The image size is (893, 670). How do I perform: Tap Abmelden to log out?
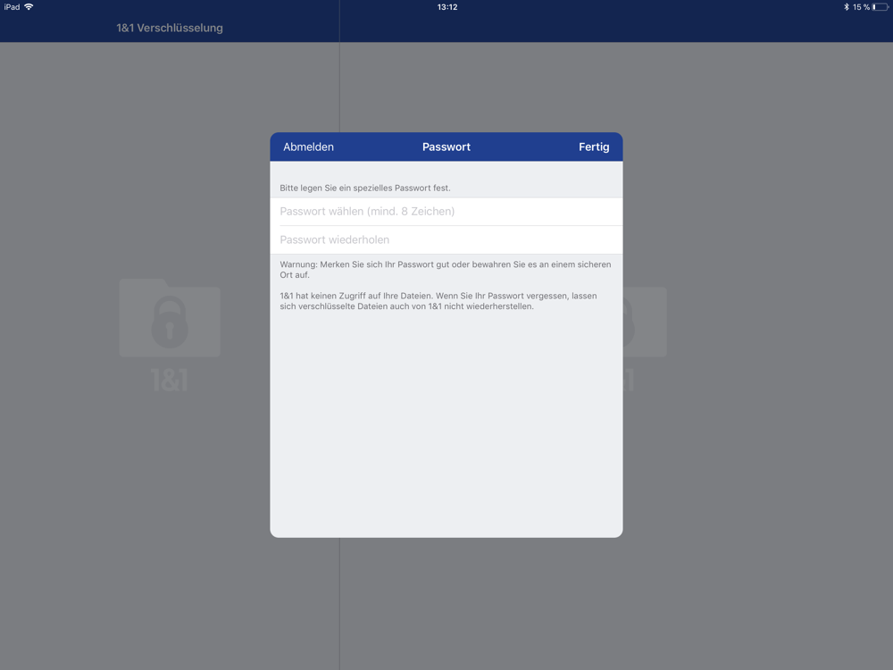(308, 147)
